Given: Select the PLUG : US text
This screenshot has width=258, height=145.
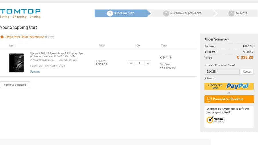Looking at the screenshot, I should (36, 66).
